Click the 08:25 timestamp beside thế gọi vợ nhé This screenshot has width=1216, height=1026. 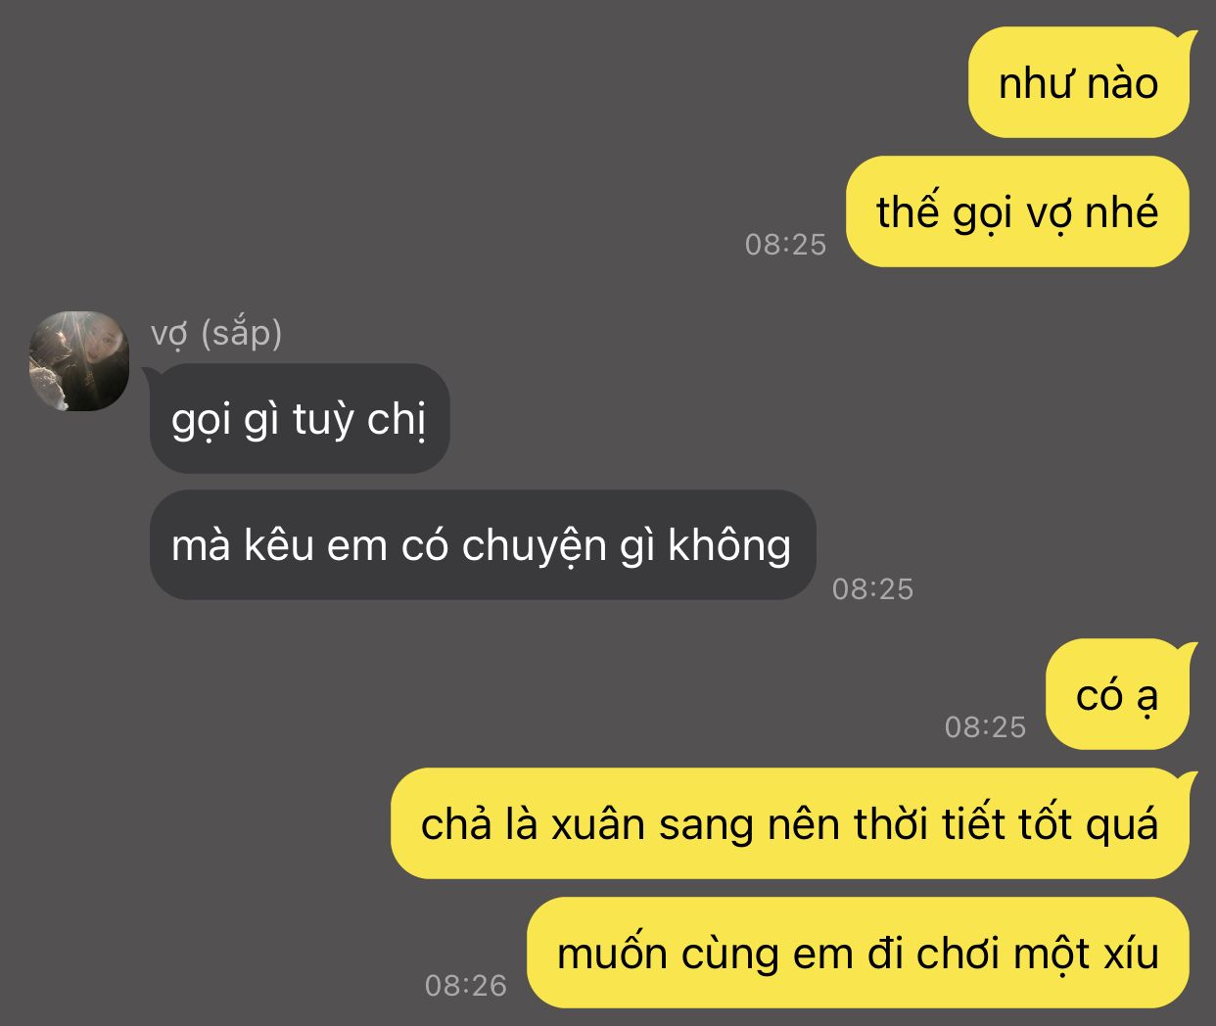point(785,244)
